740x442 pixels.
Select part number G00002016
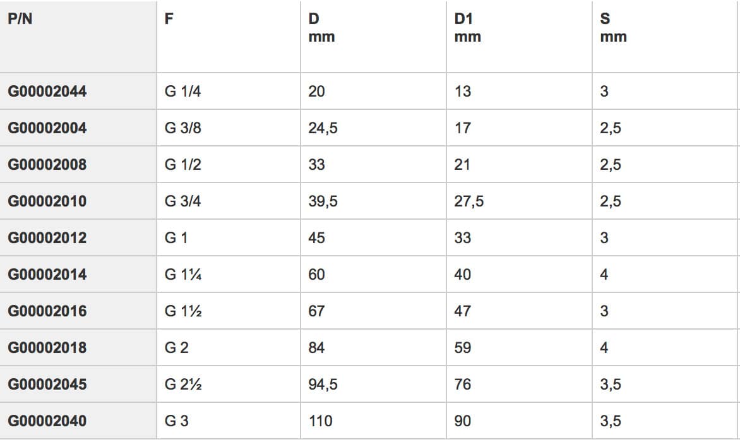(x=47, y=311)
